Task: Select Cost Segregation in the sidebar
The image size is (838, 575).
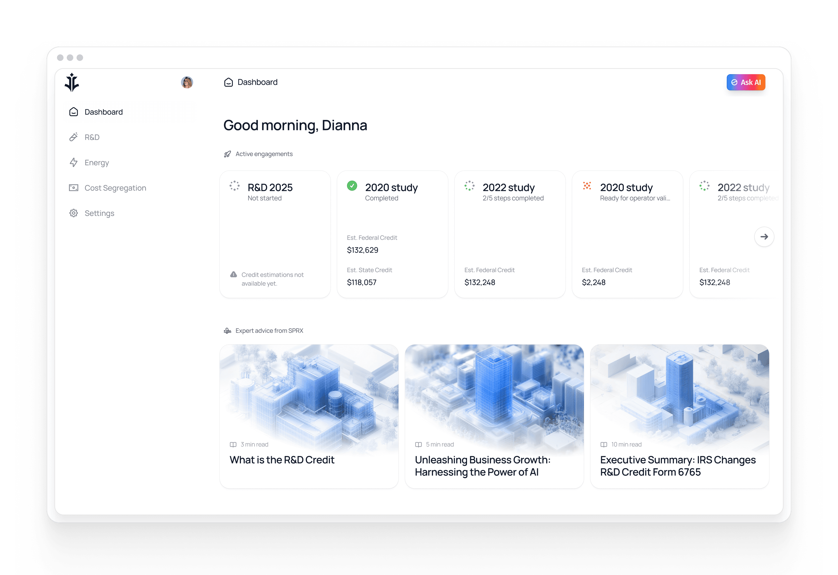Action: [x=115, y=188]
